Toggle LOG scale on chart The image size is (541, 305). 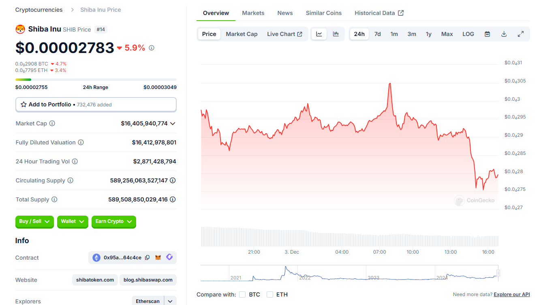[x=468, y=34]
